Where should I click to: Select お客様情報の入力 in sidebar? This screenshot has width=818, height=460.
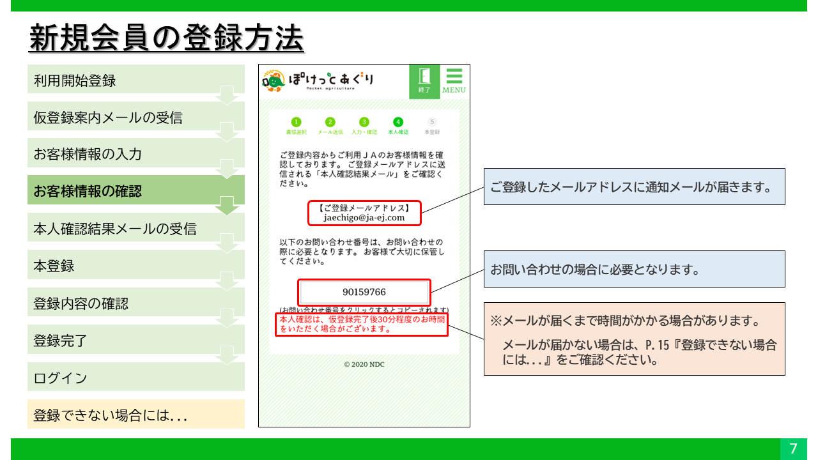click(x=135, y=154)
